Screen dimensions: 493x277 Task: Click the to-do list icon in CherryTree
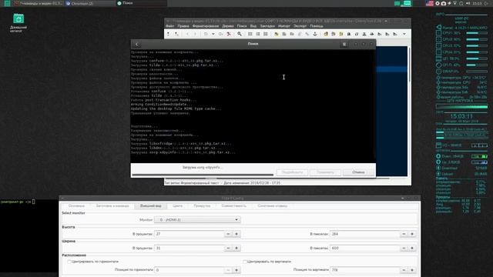pos(266,34)
